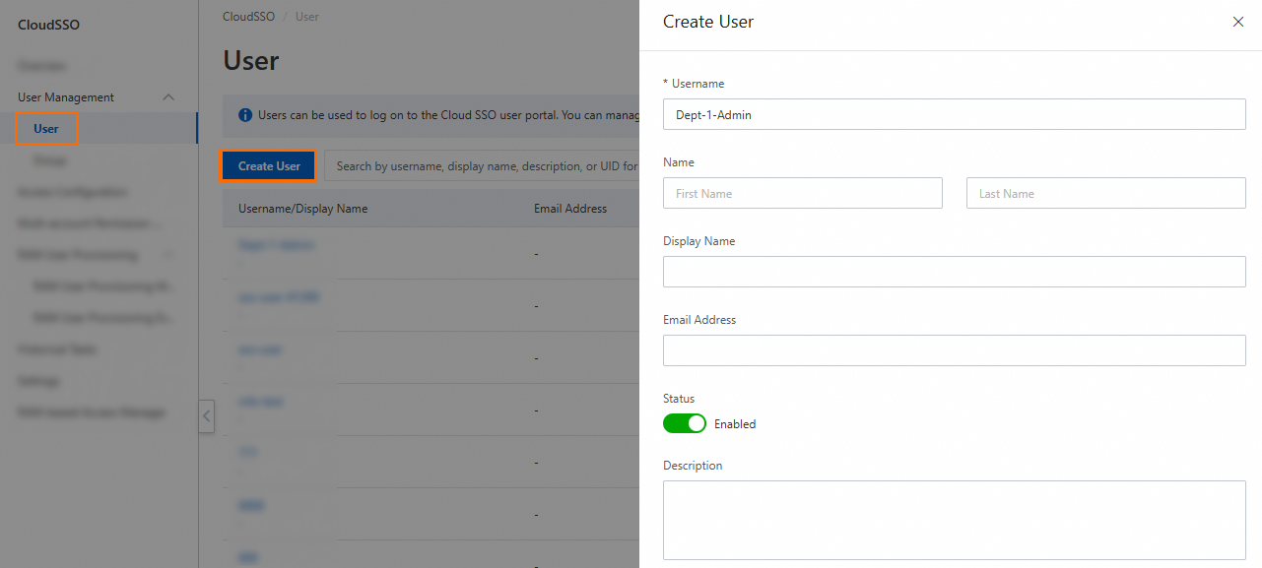The width and height of the screenshot is (1262, 568).
Task: Click the Username/Display Name column header
Action: [x=302, y=209]
